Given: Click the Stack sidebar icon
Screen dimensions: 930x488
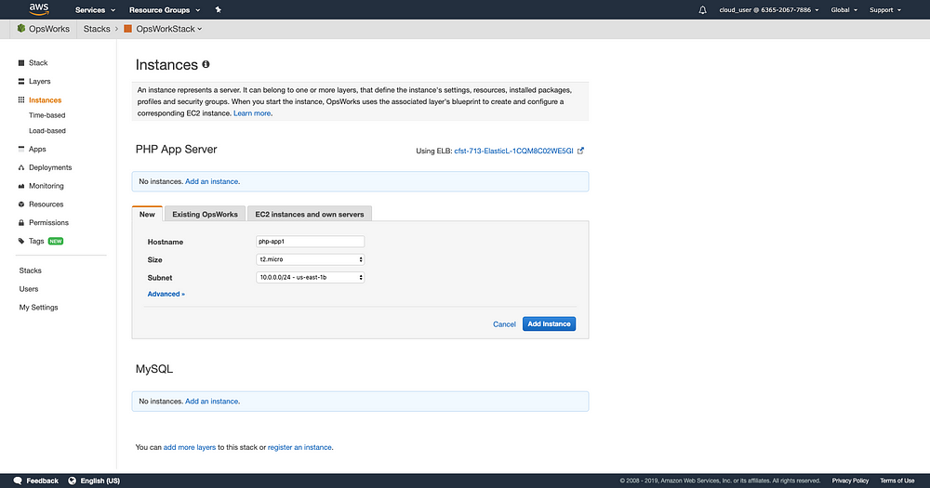Looking at the screenshot, I should tap(21, 63).
